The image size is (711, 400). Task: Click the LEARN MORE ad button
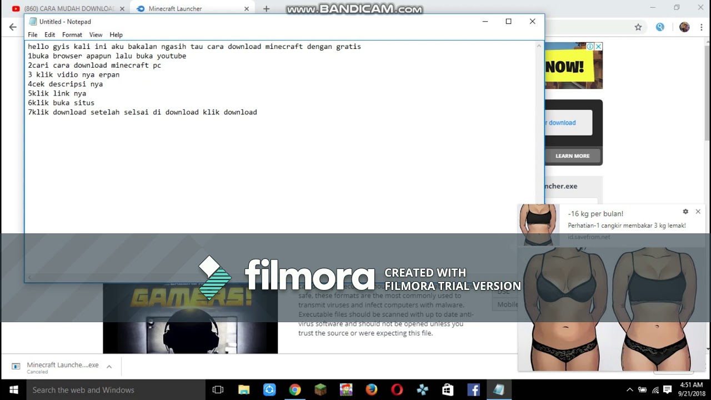[573, 156]
